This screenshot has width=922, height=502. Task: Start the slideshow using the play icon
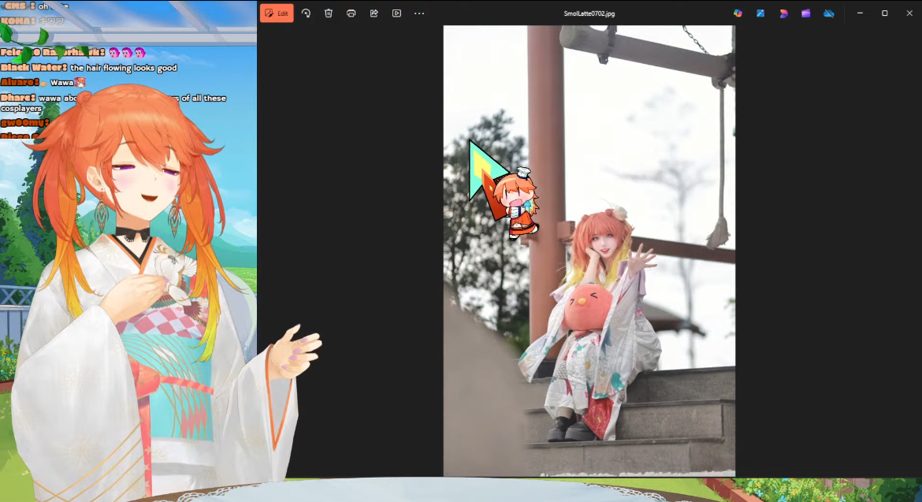tap(397, 13)
